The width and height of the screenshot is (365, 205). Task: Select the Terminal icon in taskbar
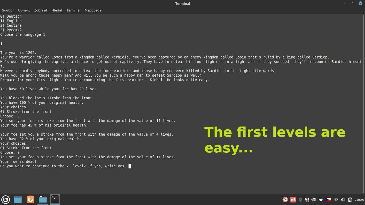click(55, 199)
